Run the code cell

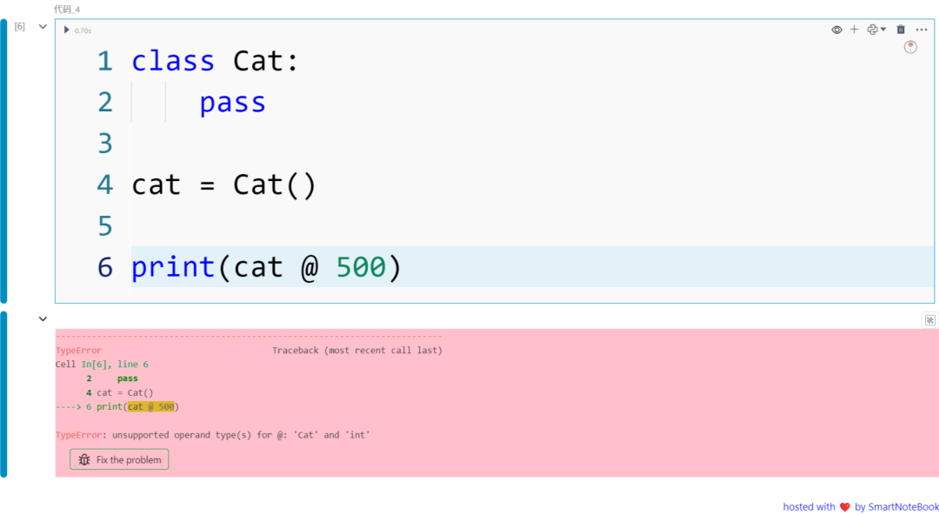tap(67, 30)
